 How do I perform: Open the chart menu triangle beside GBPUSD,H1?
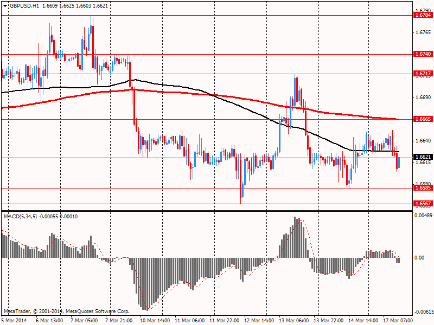[5, 6]
